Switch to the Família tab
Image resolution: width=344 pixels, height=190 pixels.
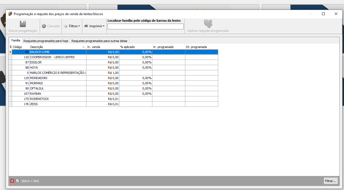16,40
